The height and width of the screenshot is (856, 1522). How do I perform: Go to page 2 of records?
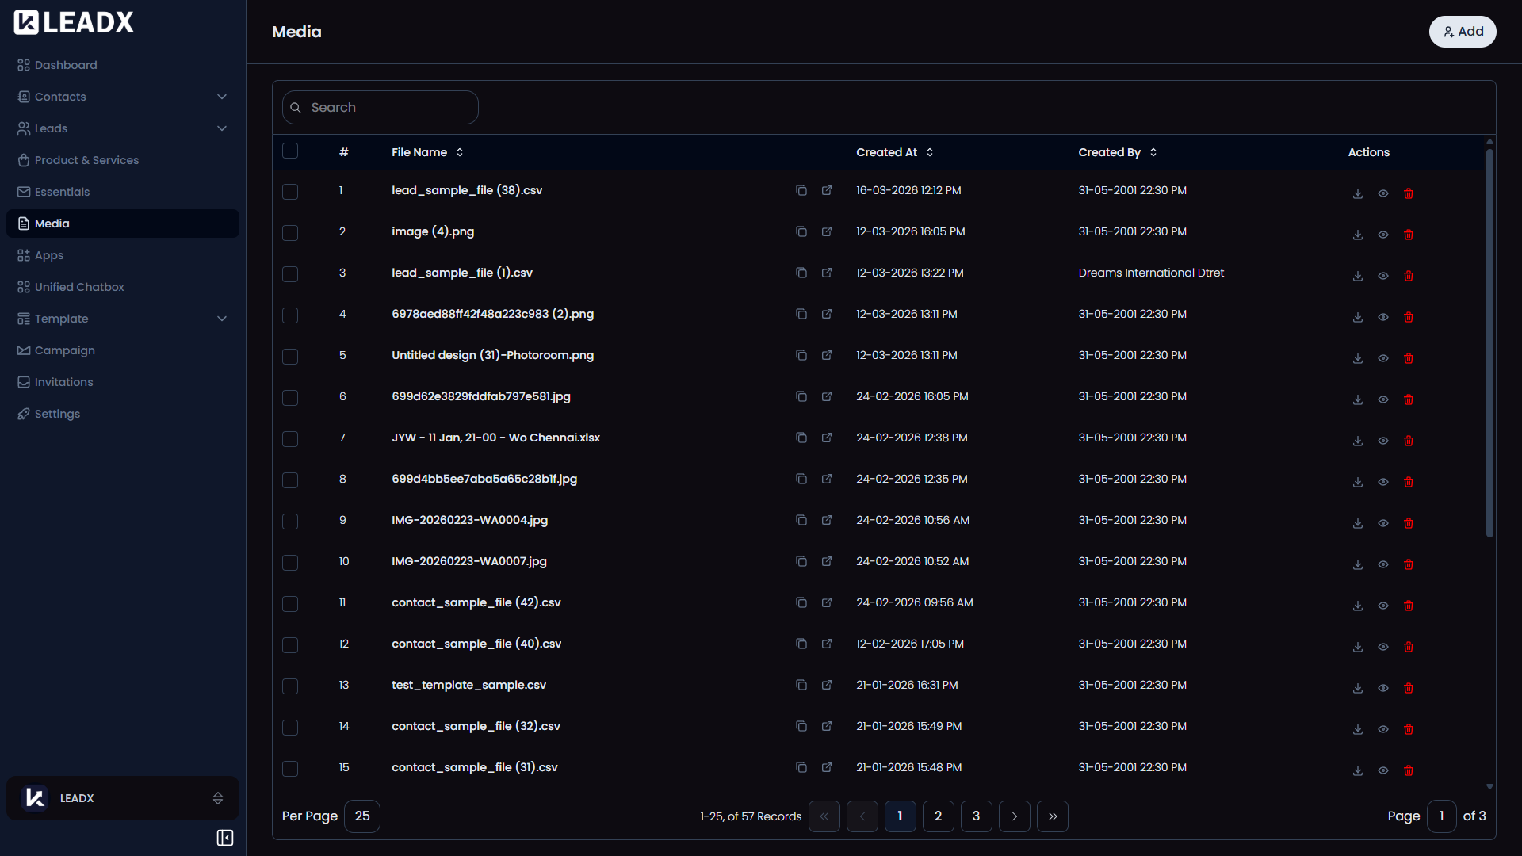tap(938, 816)
